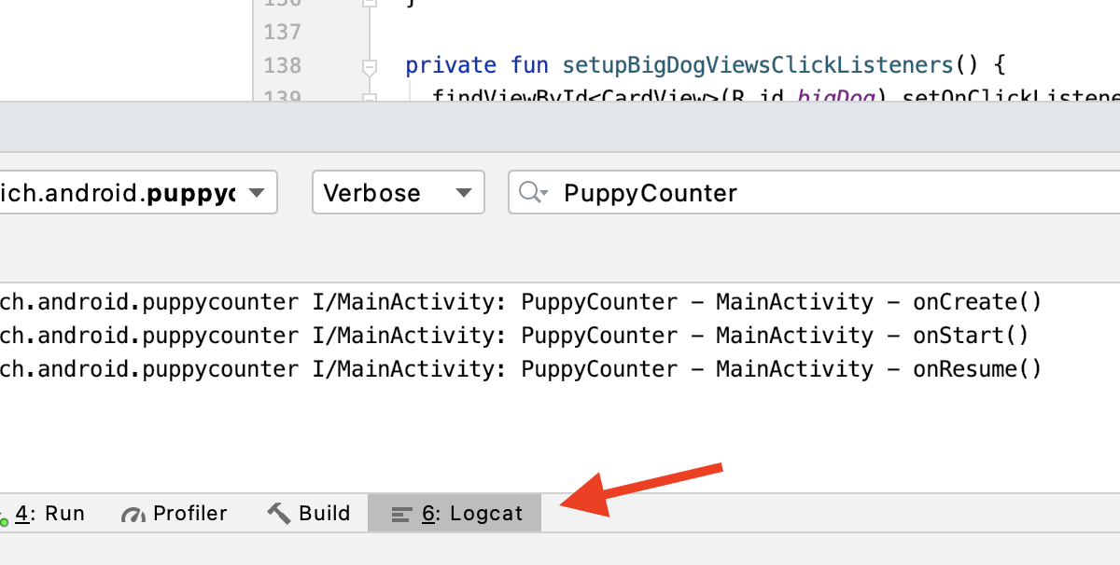This screenshot has width=1120, height=565.
Task: Open the Verbose log level dropdown
Action: coord(398,193)
